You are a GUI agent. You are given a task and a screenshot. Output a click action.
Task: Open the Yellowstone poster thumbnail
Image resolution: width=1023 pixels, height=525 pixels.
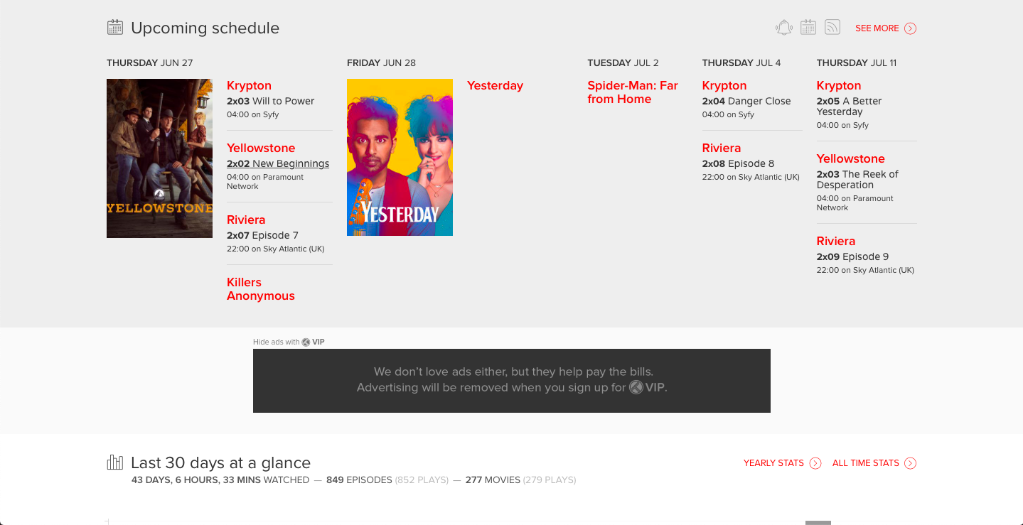click(159, 158)
